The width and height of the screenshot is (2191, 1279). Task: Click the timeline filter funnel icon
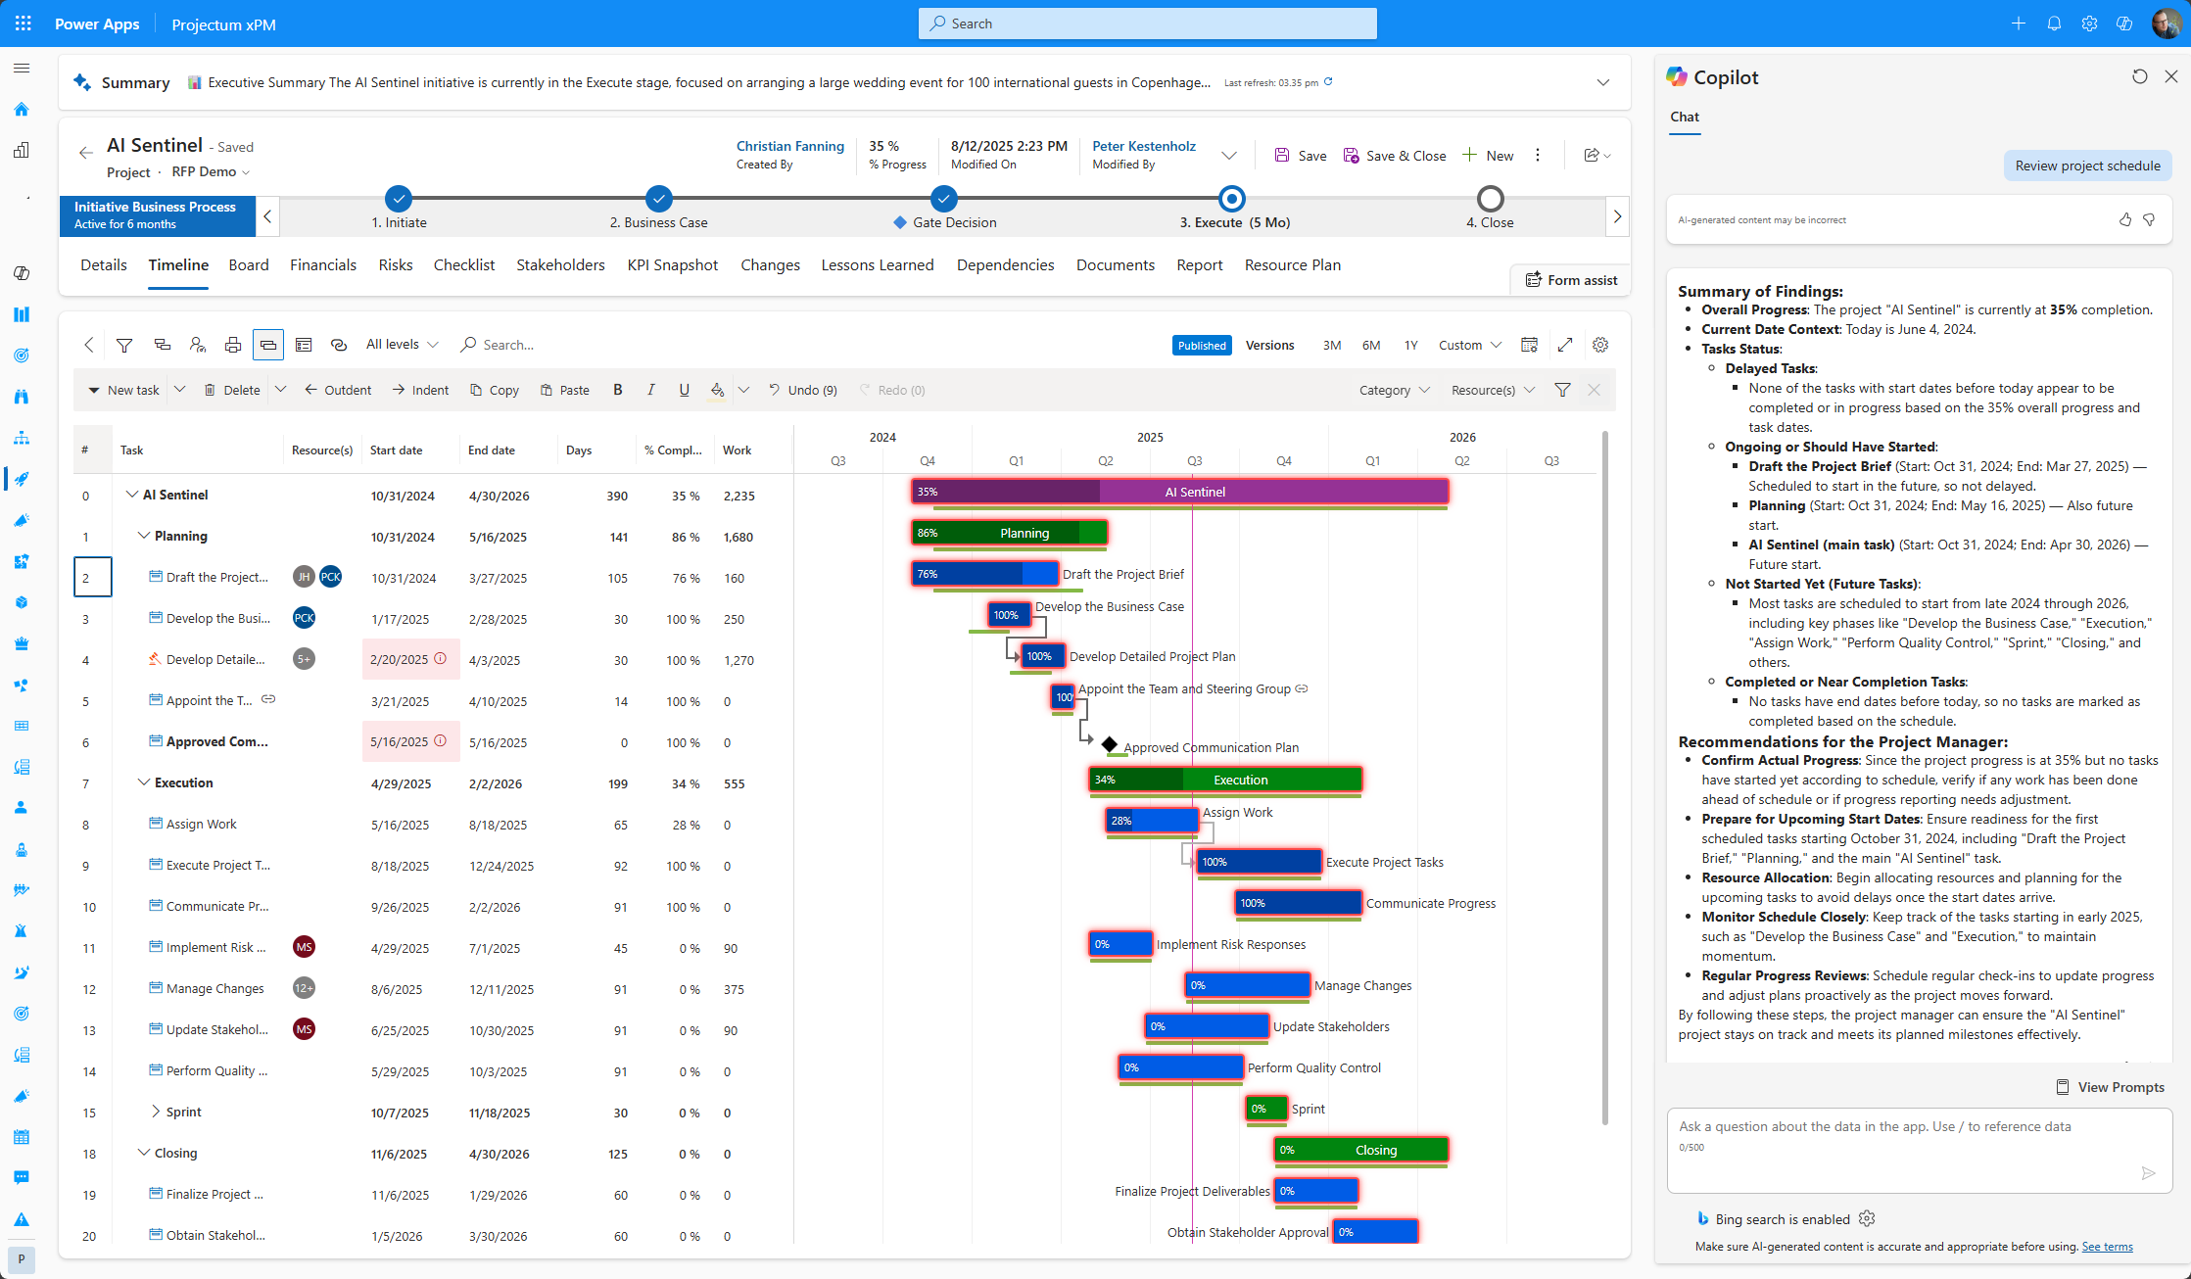(x=124, y=345)
